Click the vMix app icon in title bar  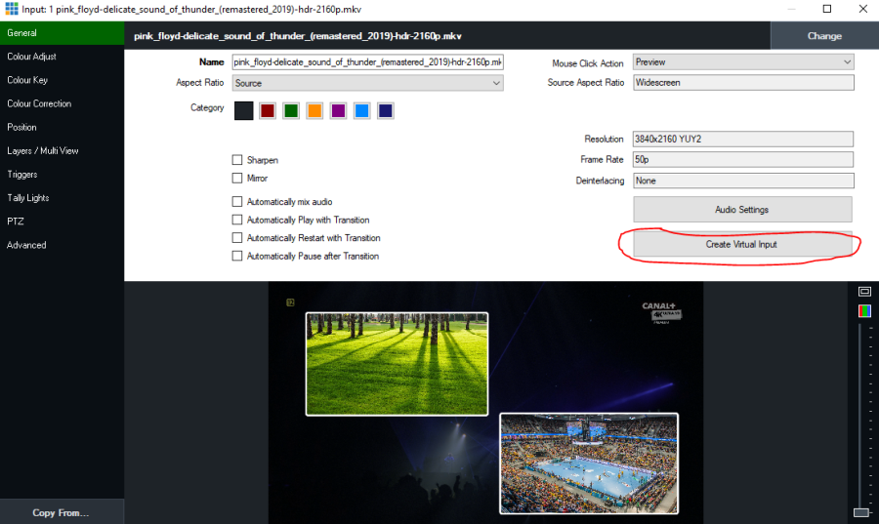[x=12, y=9]
